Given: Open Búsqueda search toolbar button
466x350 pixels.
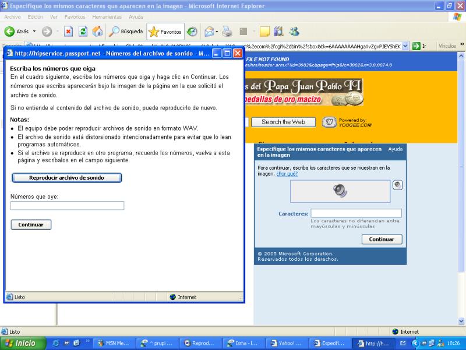Looking at the screenshot, I should coord(125,32).
